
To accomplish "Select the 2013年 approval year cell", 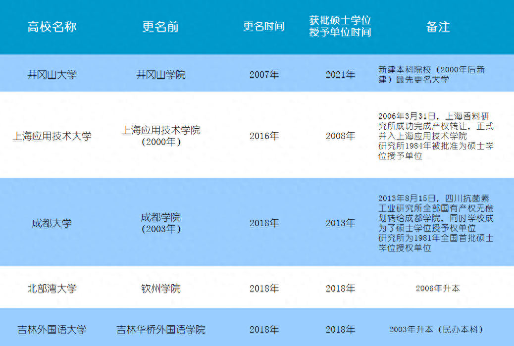I will 340,223.
